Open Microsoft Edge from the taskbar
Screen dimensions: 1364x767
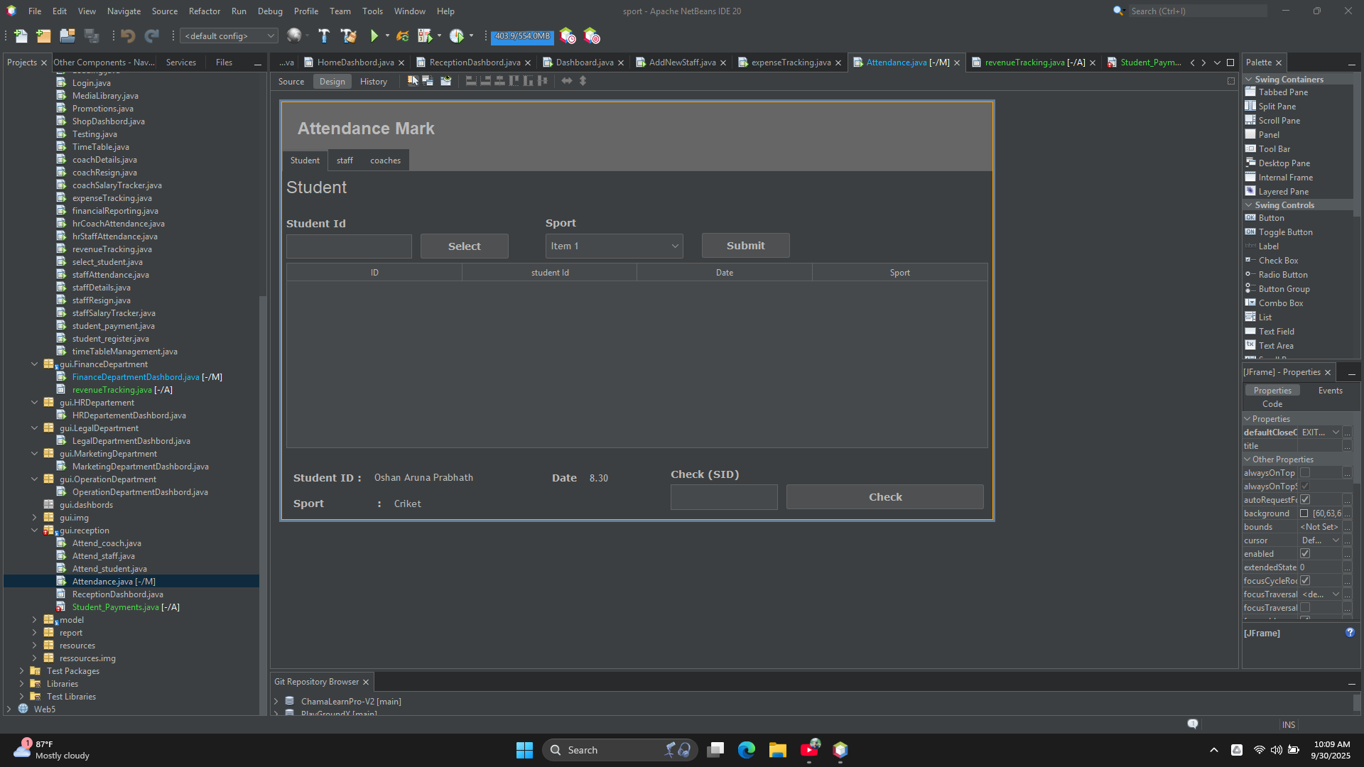(x=746, y=750)
